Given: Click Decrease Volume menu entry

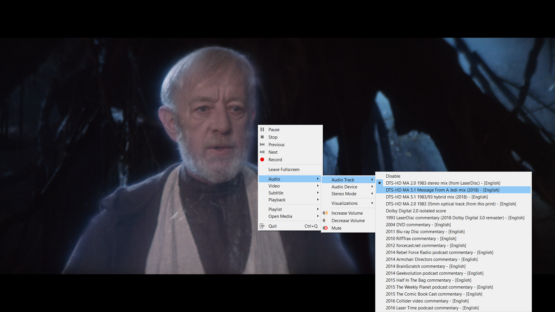Looking at the screenshot, I should pos(348,220).
